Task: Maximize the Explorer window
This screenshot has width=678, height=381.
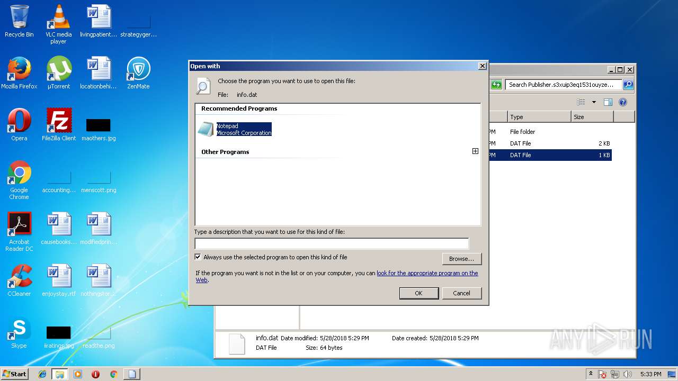Action: click(x=620, y=69)
